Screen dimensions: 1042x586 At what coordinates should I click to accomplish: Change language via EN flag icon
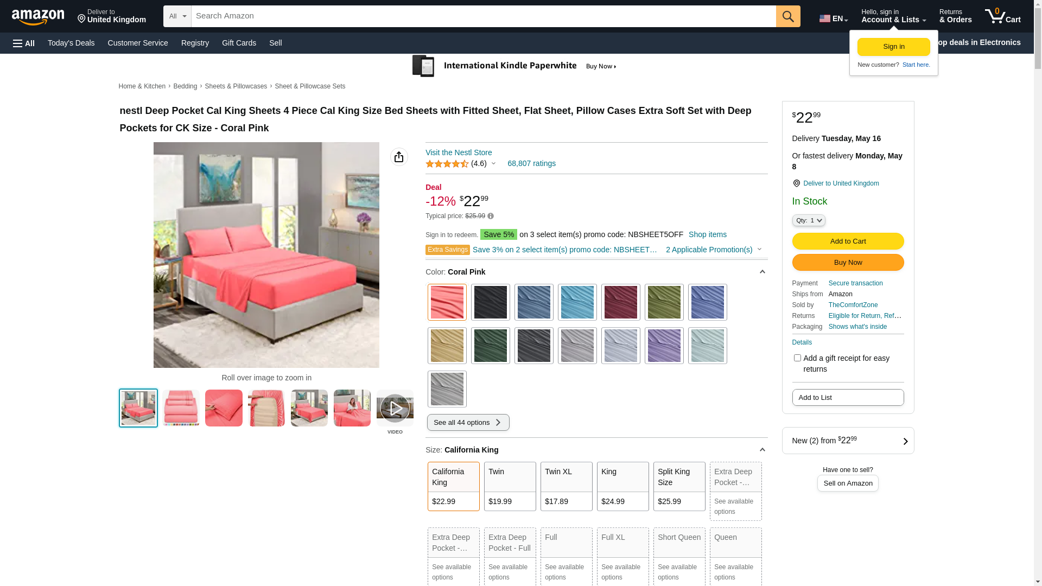tap(833, 18)
